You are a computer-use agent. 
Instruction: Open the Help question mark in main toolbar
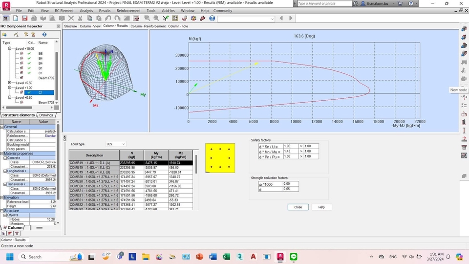click(212, 18)
